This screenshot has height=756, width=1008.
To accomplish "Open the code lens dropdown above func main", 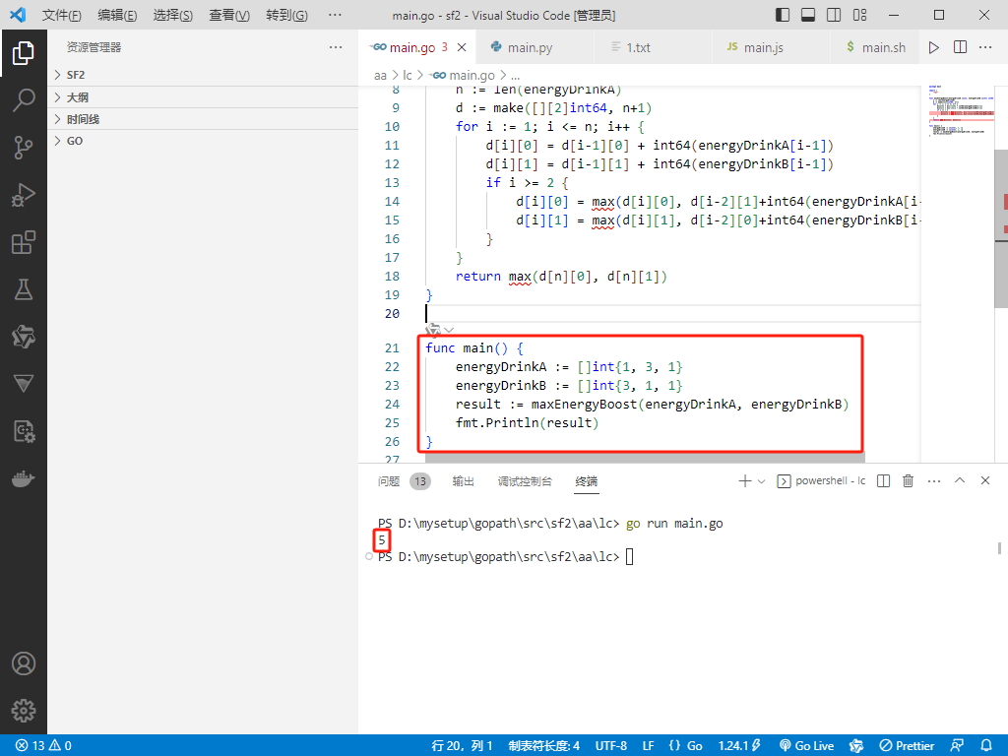I will pos(449,331).
